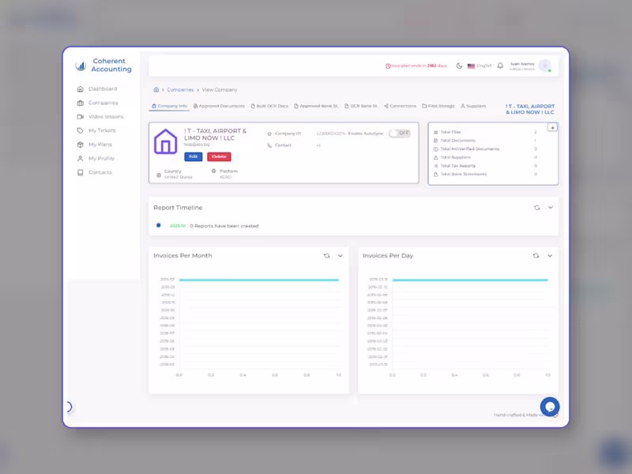Viewport: 632px width, 474px height.
Task: Disable the Enable AutoSync switch
Action: 399,134
